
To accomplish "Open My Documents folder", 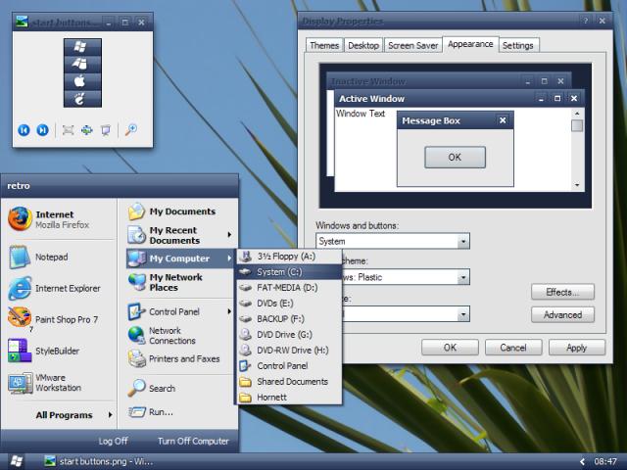I will (180, 211).
